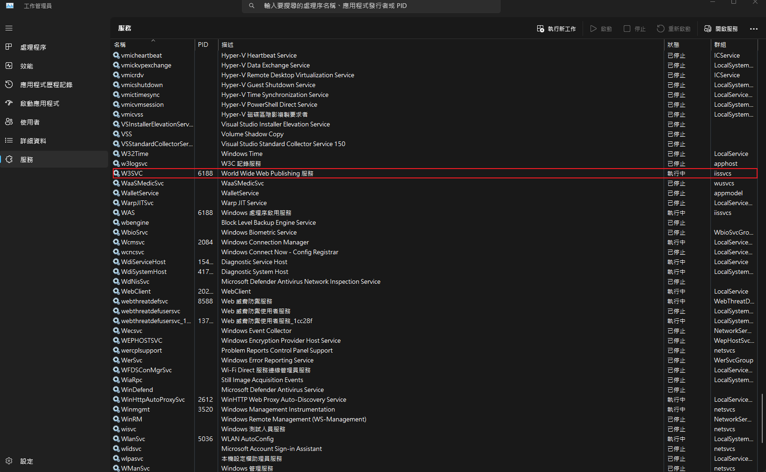Select the wbengine service name
The height and width of the screenshot is (472, 766).
(x=135, y=222)
